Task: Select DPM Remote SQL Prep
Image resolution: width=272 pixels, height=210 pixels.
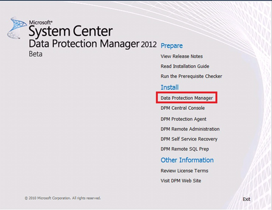Action: point(185,149)
